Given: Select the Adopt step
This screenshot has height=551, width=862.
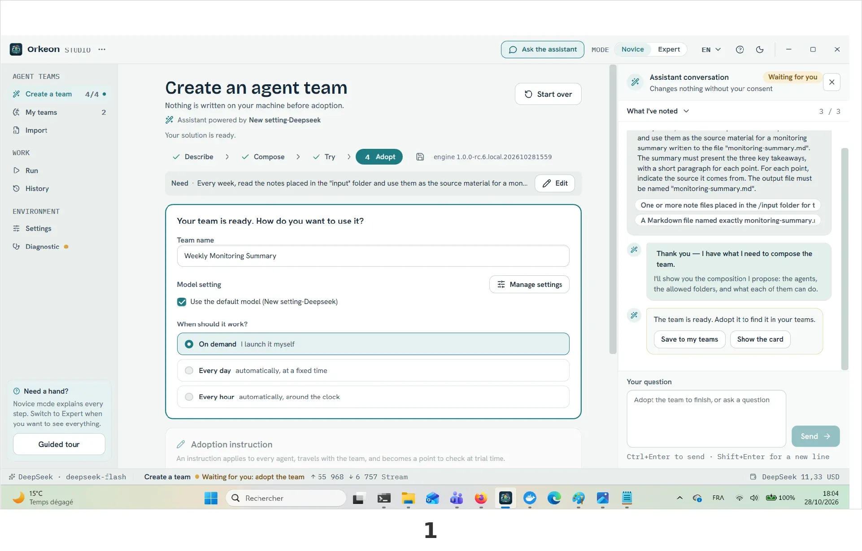Looking at the screenshot, I should pyautogui.click(x=379, y=157).
